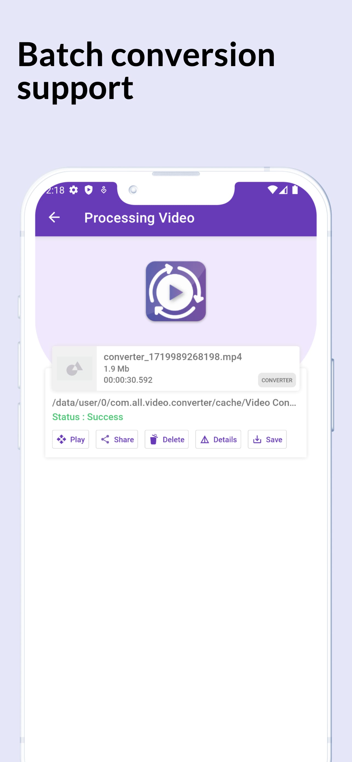Save the converted video
Image resolution: width=352 pixels, height=762 pixels.
click(267, 439)
